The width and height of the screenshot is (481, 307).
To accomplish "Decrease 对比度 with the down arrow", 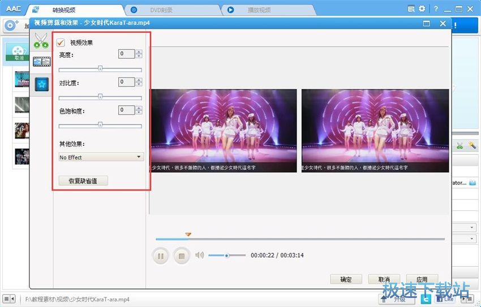I will coord(139,84).
